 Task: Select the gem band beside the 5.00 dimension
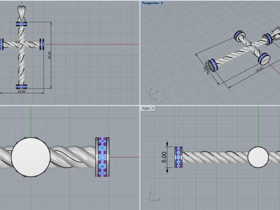click(178, 157)
